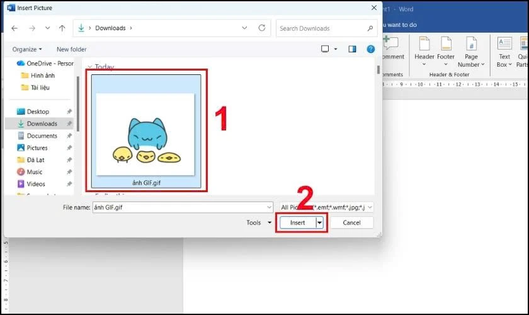529x315 pixels.
Task: Collapse the Today group
Action: coord(89,67)
